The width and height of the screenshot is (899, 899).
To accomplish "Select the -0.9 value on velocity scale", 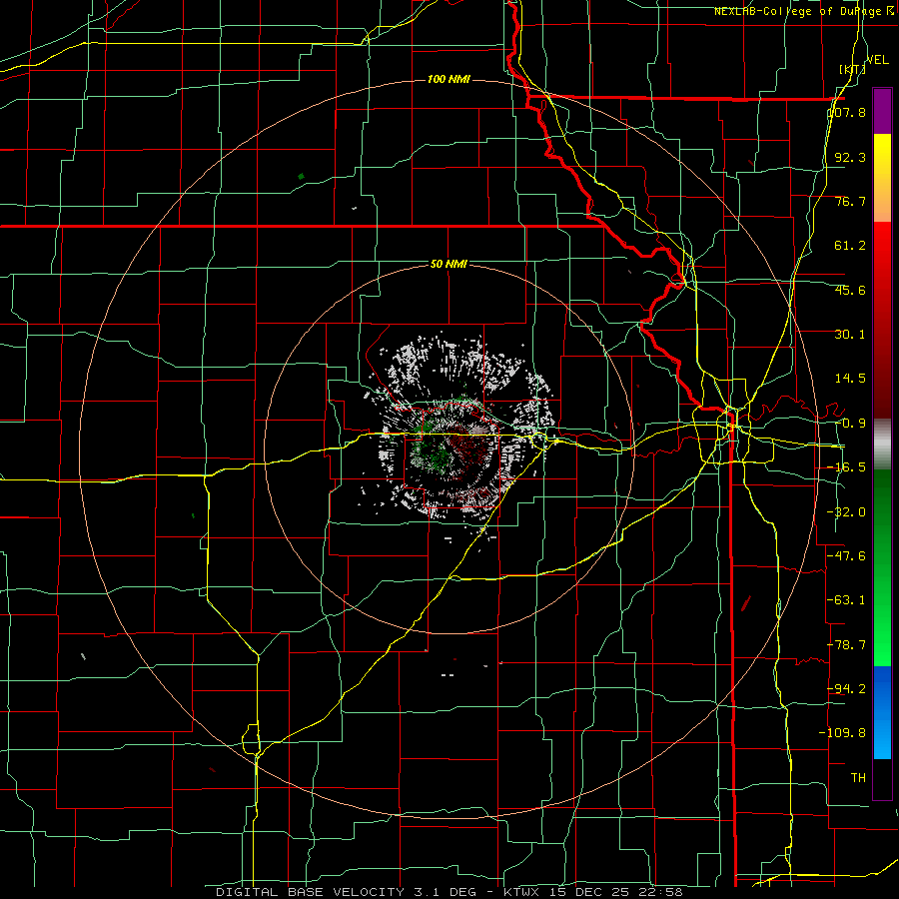I will (x=850, y=424).
